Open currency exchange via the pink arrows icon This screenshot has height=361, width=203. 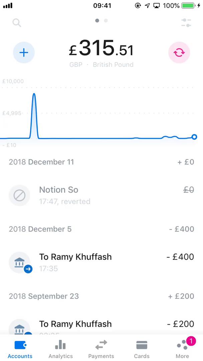tap(179, 52)
